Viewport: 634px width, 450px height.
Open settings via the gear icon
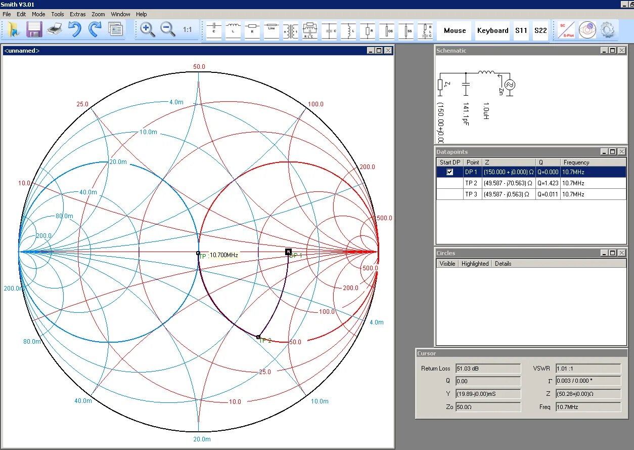tap(607, 30)
